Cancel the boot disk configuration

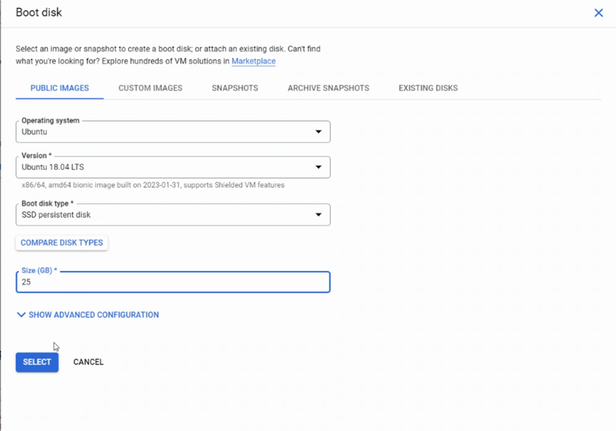click(x=87, y=362)
